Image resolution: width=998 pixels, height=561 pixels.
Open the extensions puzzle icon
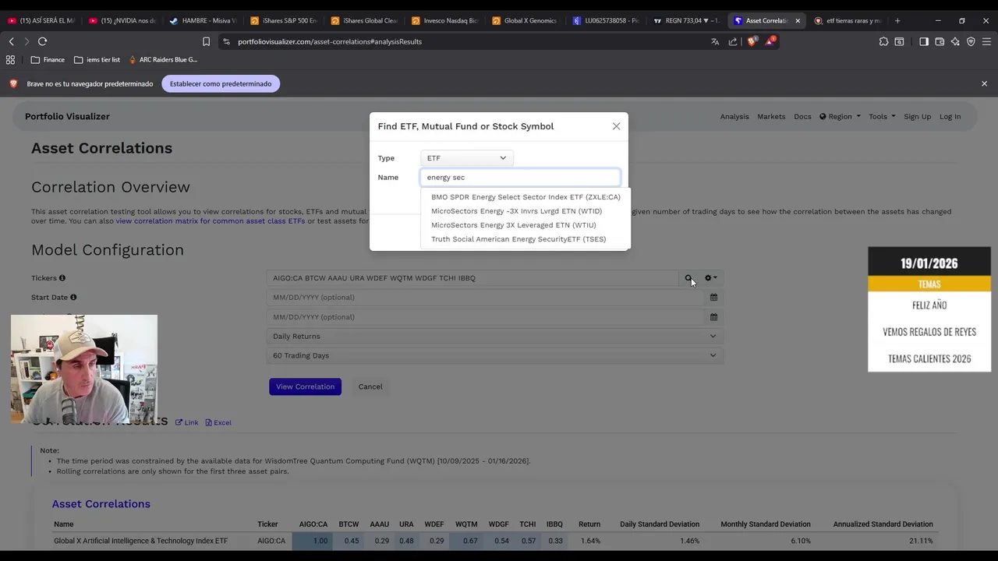click(x=883, y=41)
